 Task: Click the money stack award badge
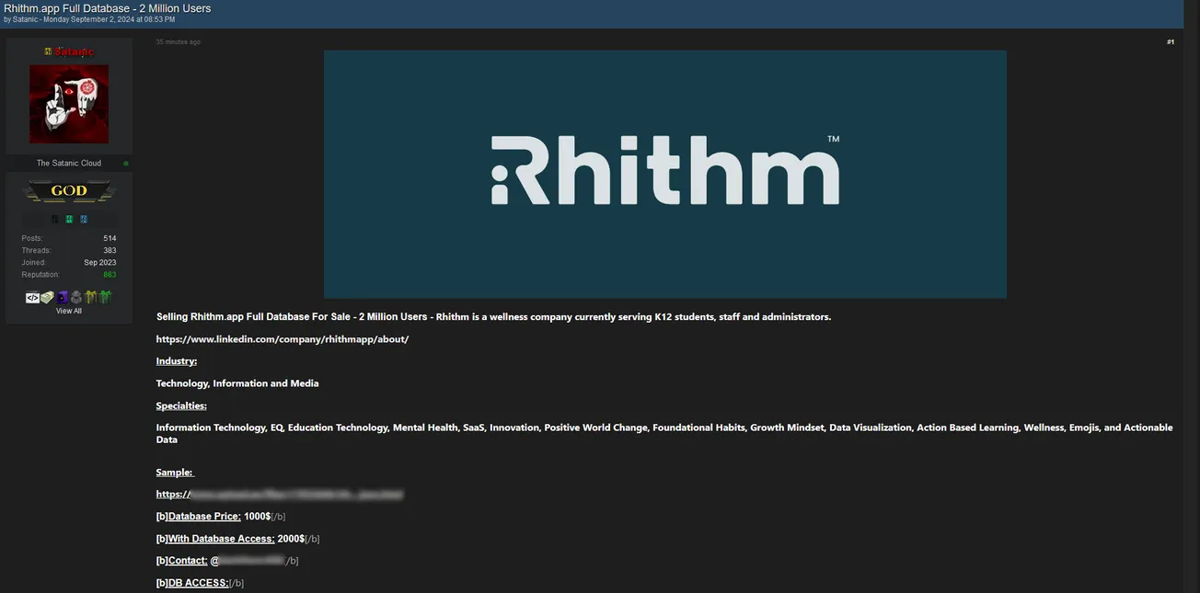(x=47, y=298)
